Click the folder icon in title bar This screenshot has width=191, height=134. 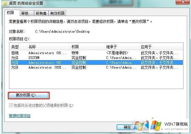tap(5, 3)
